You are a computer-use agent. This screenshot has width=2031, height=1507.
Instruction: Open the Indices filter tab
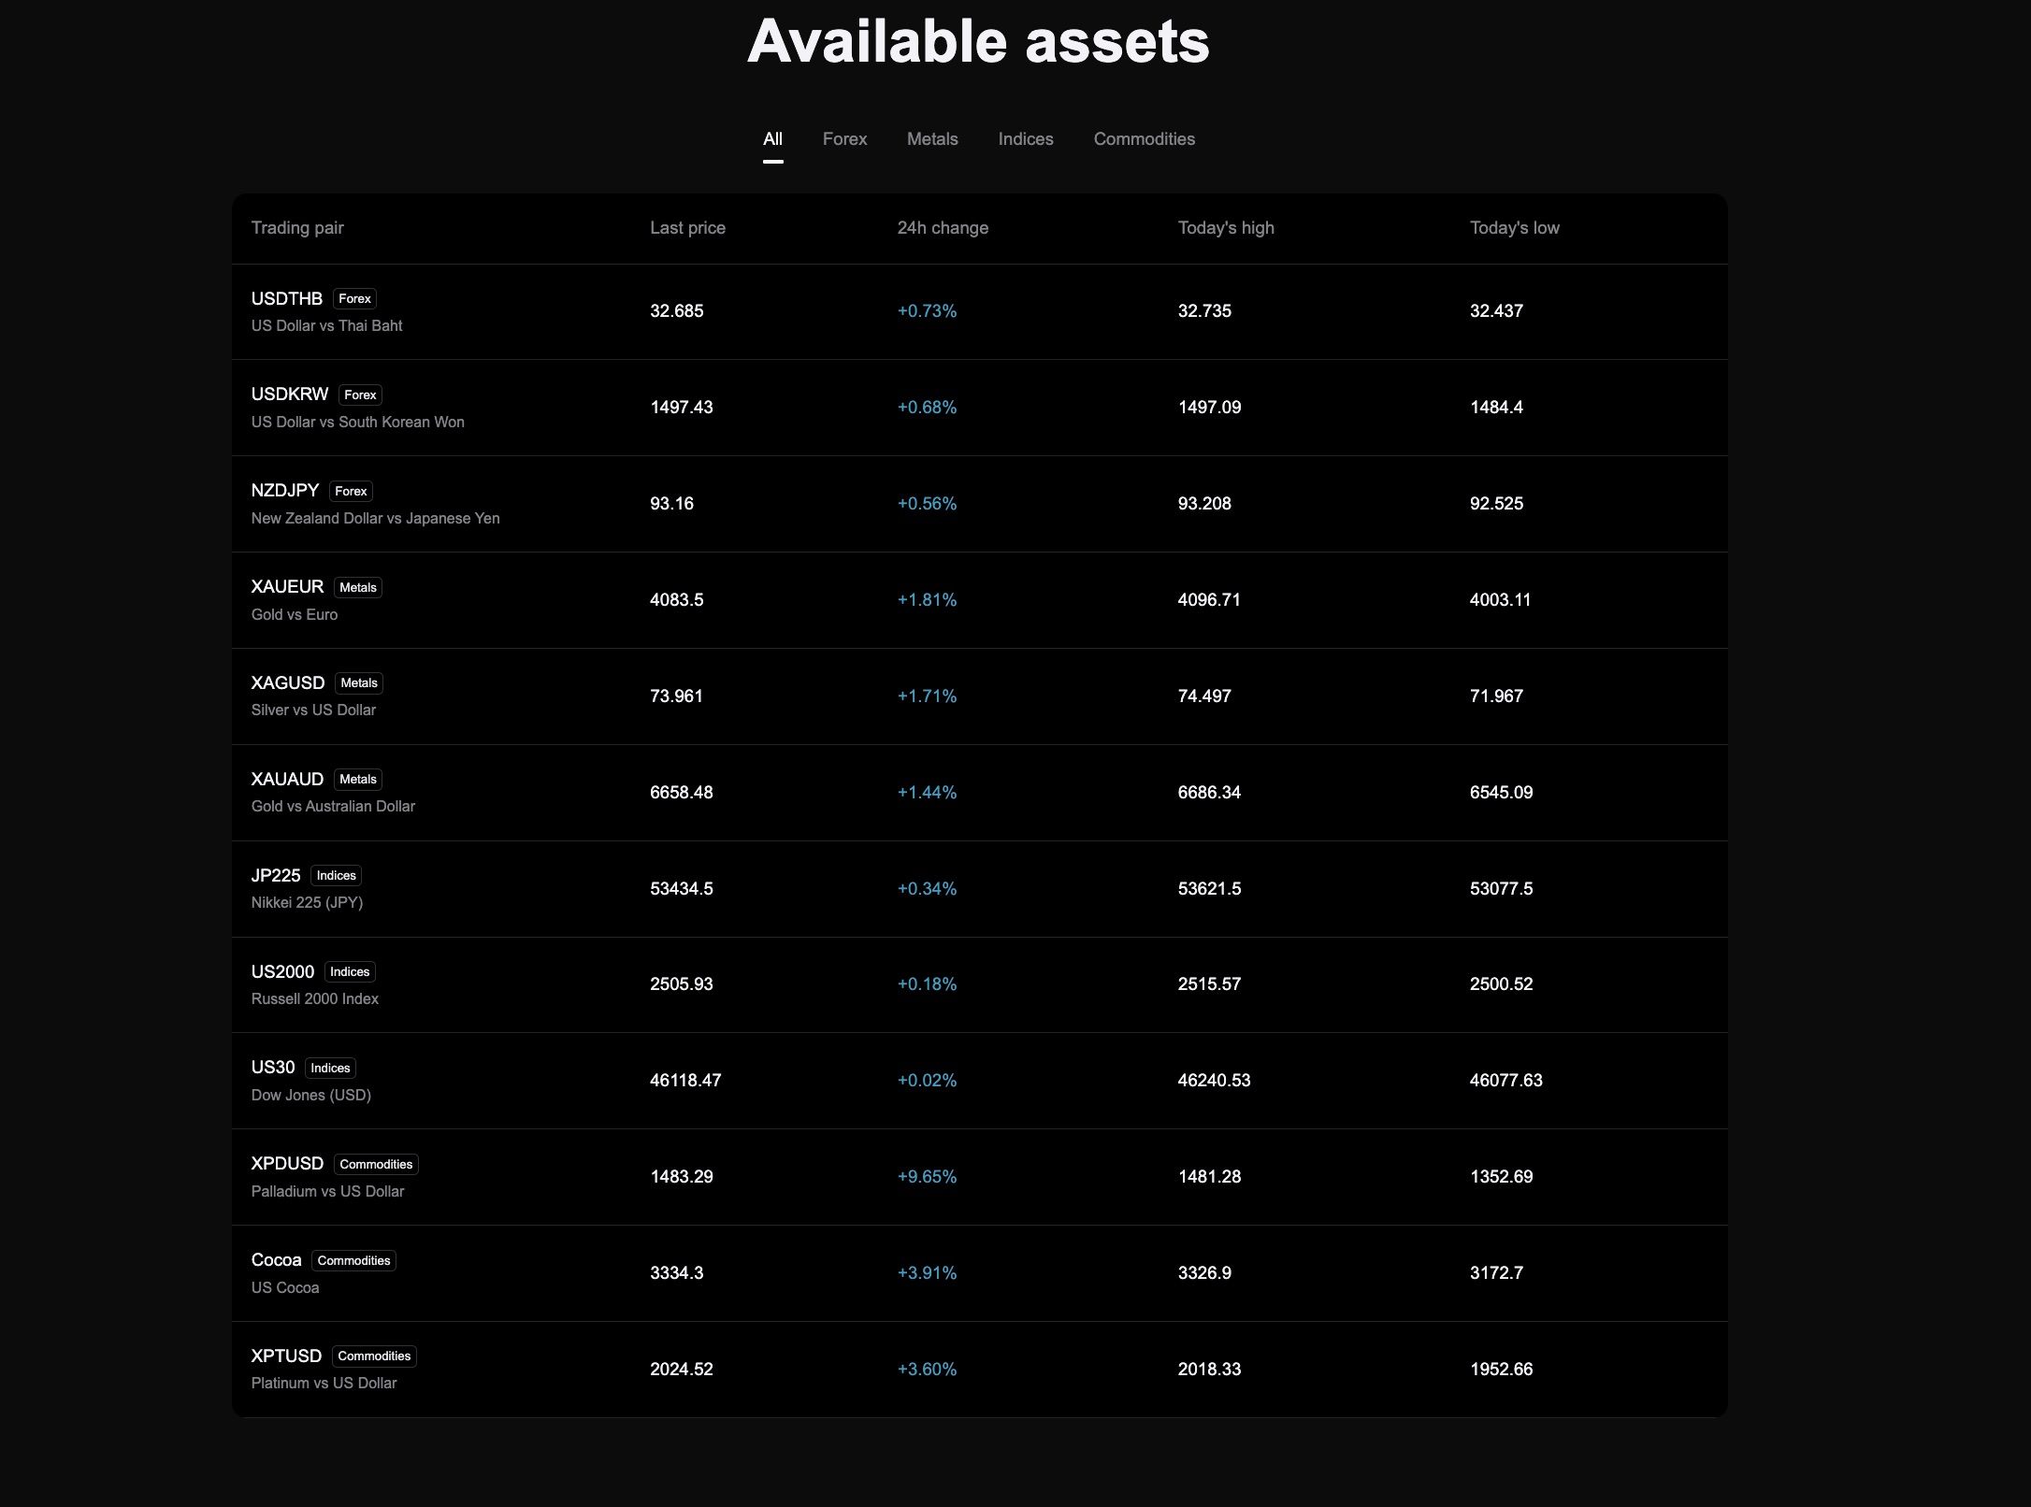(x=1025, y=138)
